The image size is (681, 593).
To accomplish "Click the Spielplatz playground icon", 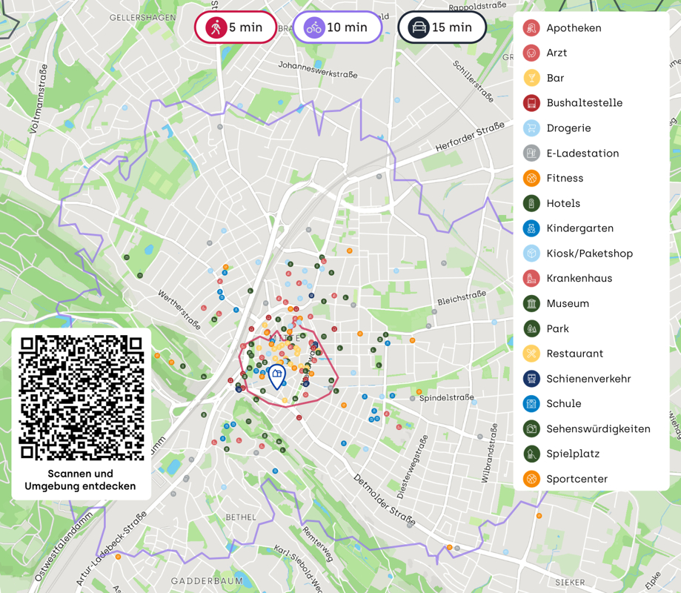I will pyautogui.click(x=531, y=454).
